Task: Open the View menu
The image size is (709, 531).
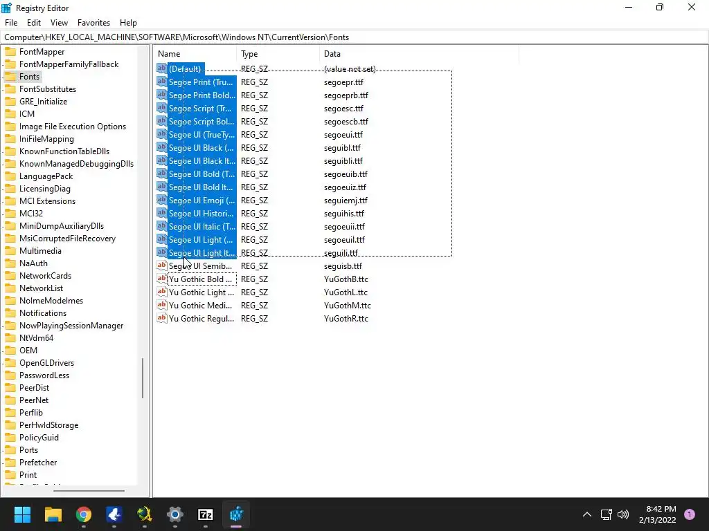Action: (x=60, y=23)
